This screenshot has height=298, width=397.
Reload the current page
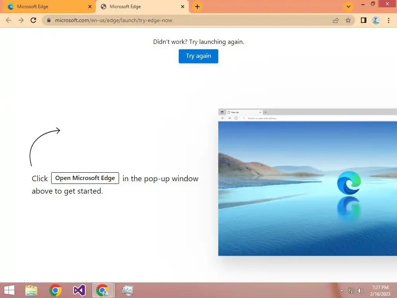(33, 20)
